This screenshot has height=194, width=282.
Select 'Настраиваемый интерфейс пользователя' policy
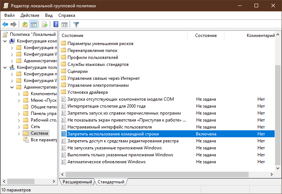pos(110,127)
